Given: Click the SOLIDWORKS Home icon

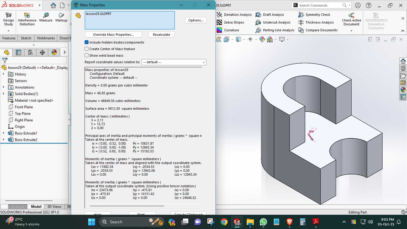Looking at the screenshot, I should 53,5.
